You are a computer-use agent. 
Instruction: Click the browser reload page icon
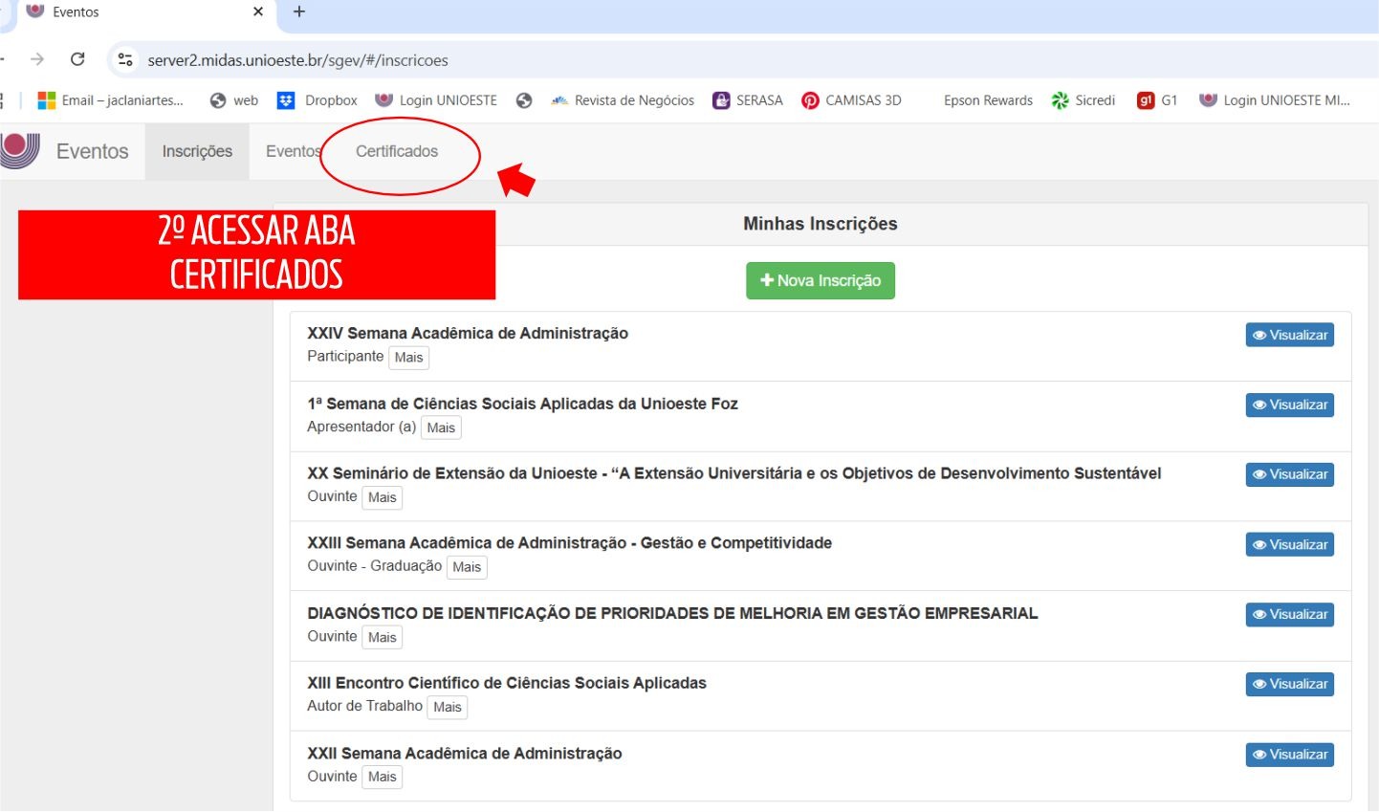pyautogui.click(x=77, y=59)
